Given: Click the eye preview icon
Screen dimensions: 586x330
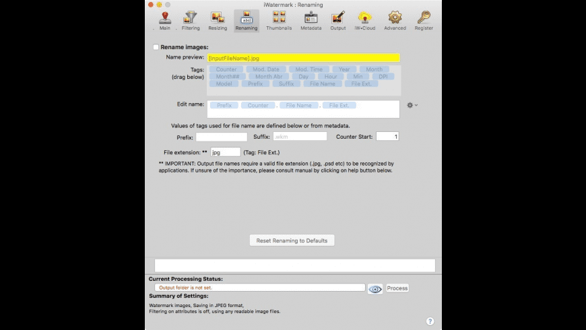Looking at the screenshot, I should 375,289.
